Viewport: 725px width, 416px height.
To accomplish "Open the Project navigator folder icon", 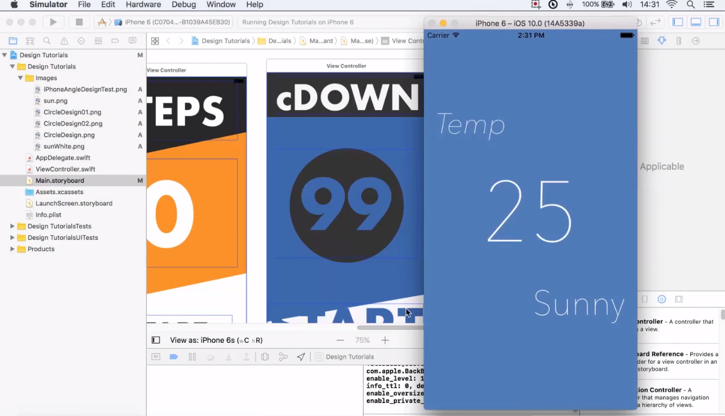I will [x=13, y=41].
